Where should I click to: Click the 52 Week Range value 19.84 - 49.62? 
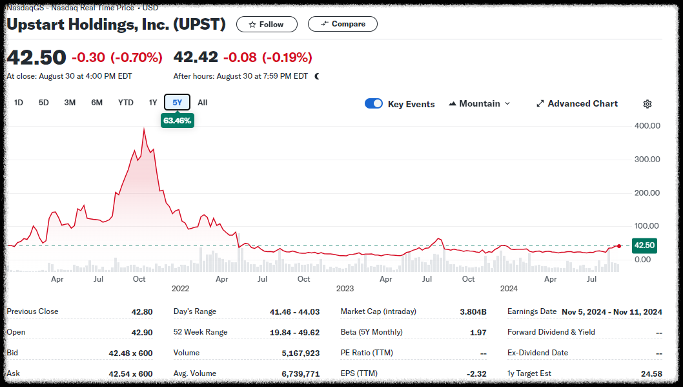click(294, 333)
